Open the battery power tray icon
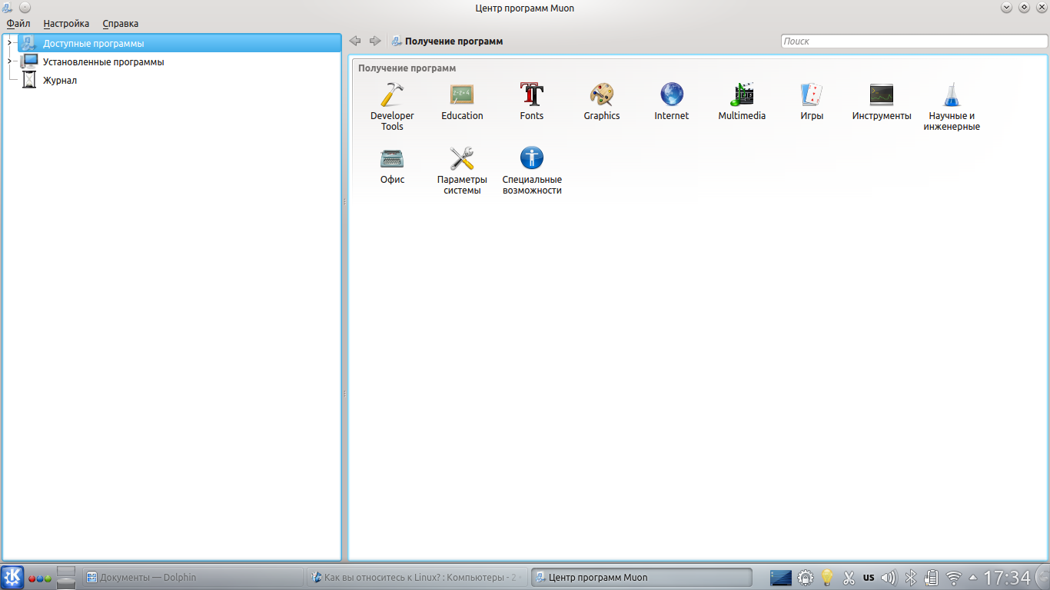1050x590 pixels. point(932,578)
